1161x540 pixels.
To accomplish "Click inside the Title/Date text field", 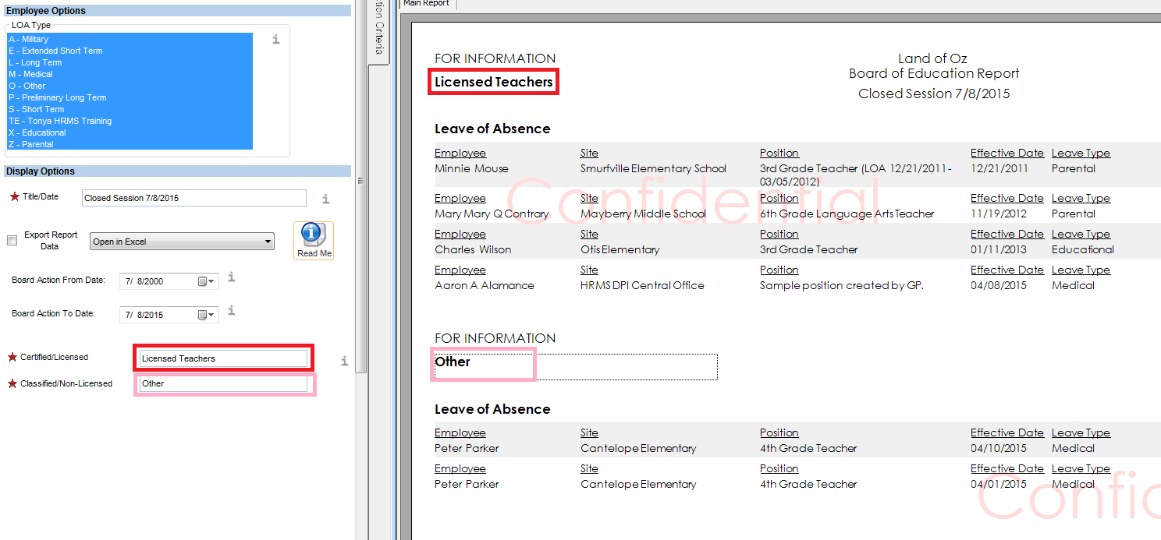I will 193,198.
